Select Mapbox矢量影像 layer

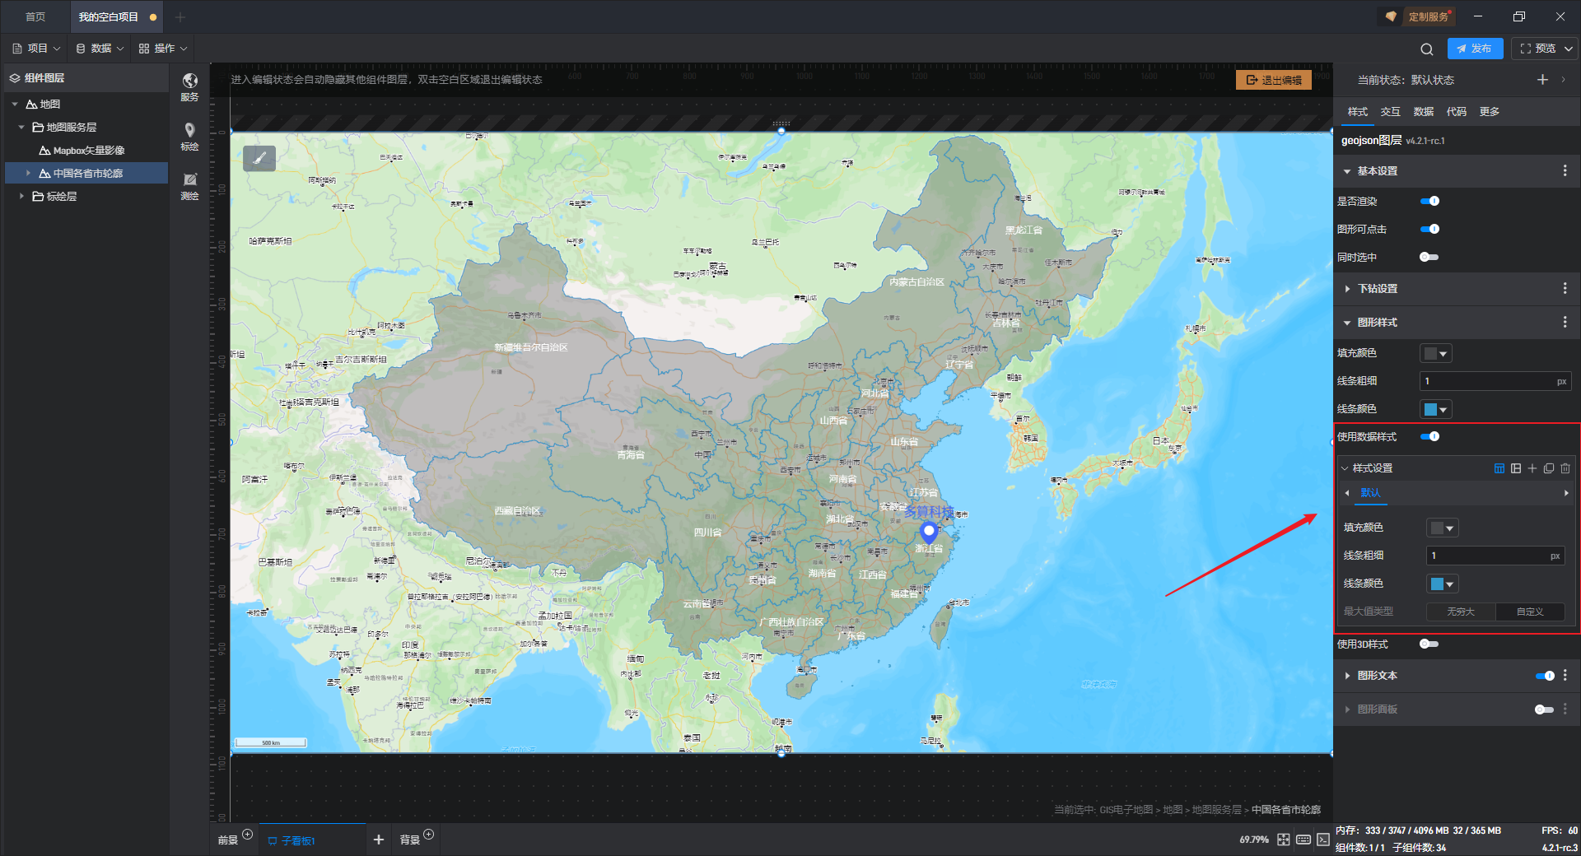[87, 151]
